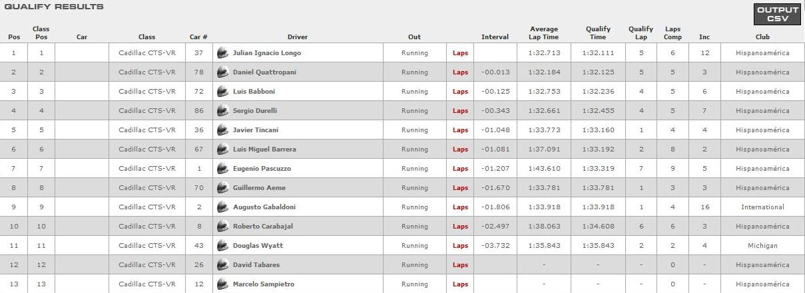Open Laps link for Julian Ignacio Longo

tap(460, 53)
